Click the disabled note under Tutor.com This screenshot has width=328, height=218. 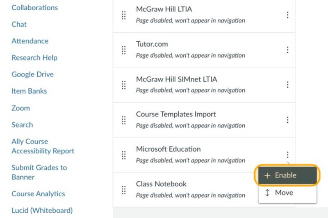pyautogui.click(x=190, y=56)
